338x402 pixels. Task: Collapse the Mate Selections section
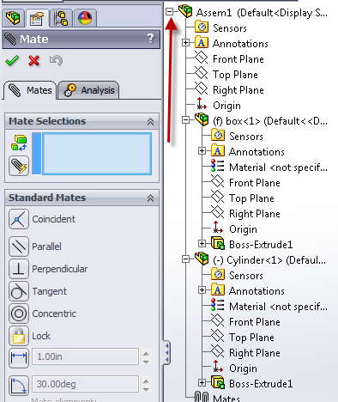coord(150,122)
